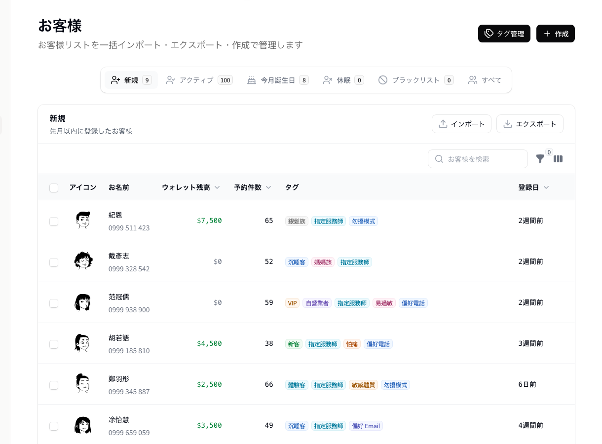Screen dimensions: 602x444
Task: Open the 登録日 sort dropdown
Action: click(x=546, y=187)
